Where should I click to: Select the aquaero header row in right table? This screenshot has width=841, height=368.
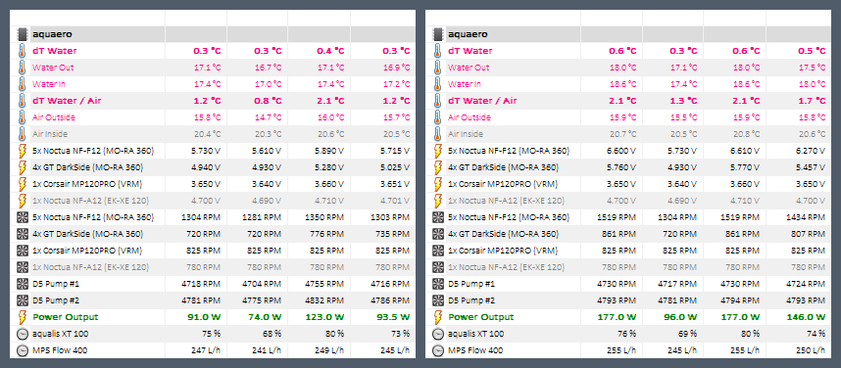628,34
